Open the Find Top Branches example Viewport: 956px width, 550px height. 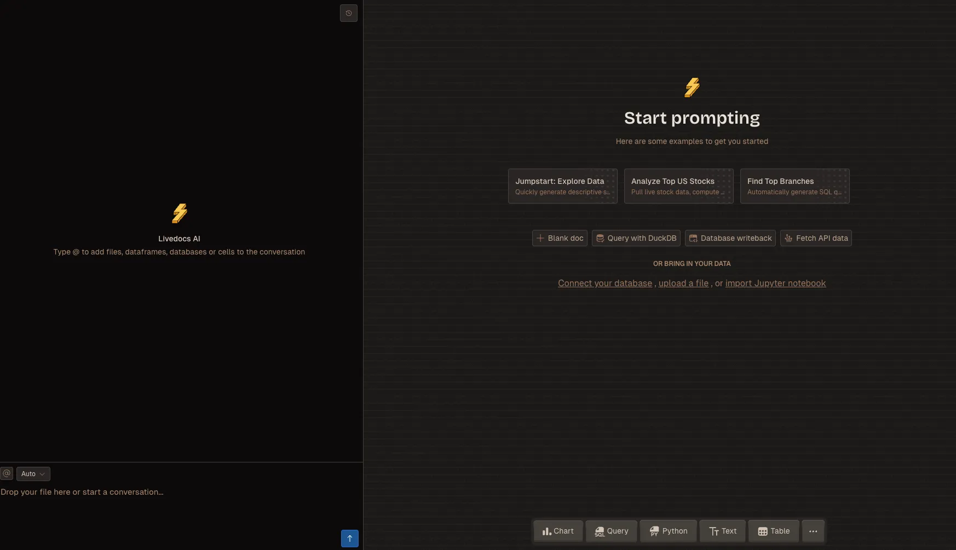point(794,186)
